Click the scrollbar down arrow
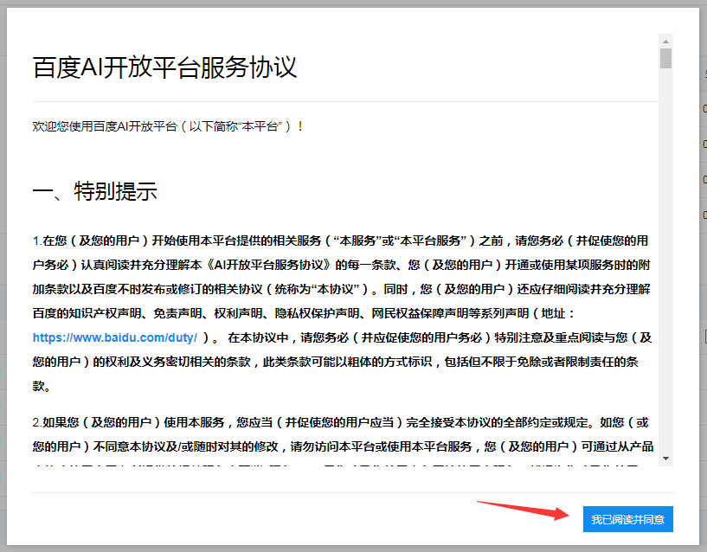Image resolution: width=707 pixels, height=552 pixels. tap(665, 459)
